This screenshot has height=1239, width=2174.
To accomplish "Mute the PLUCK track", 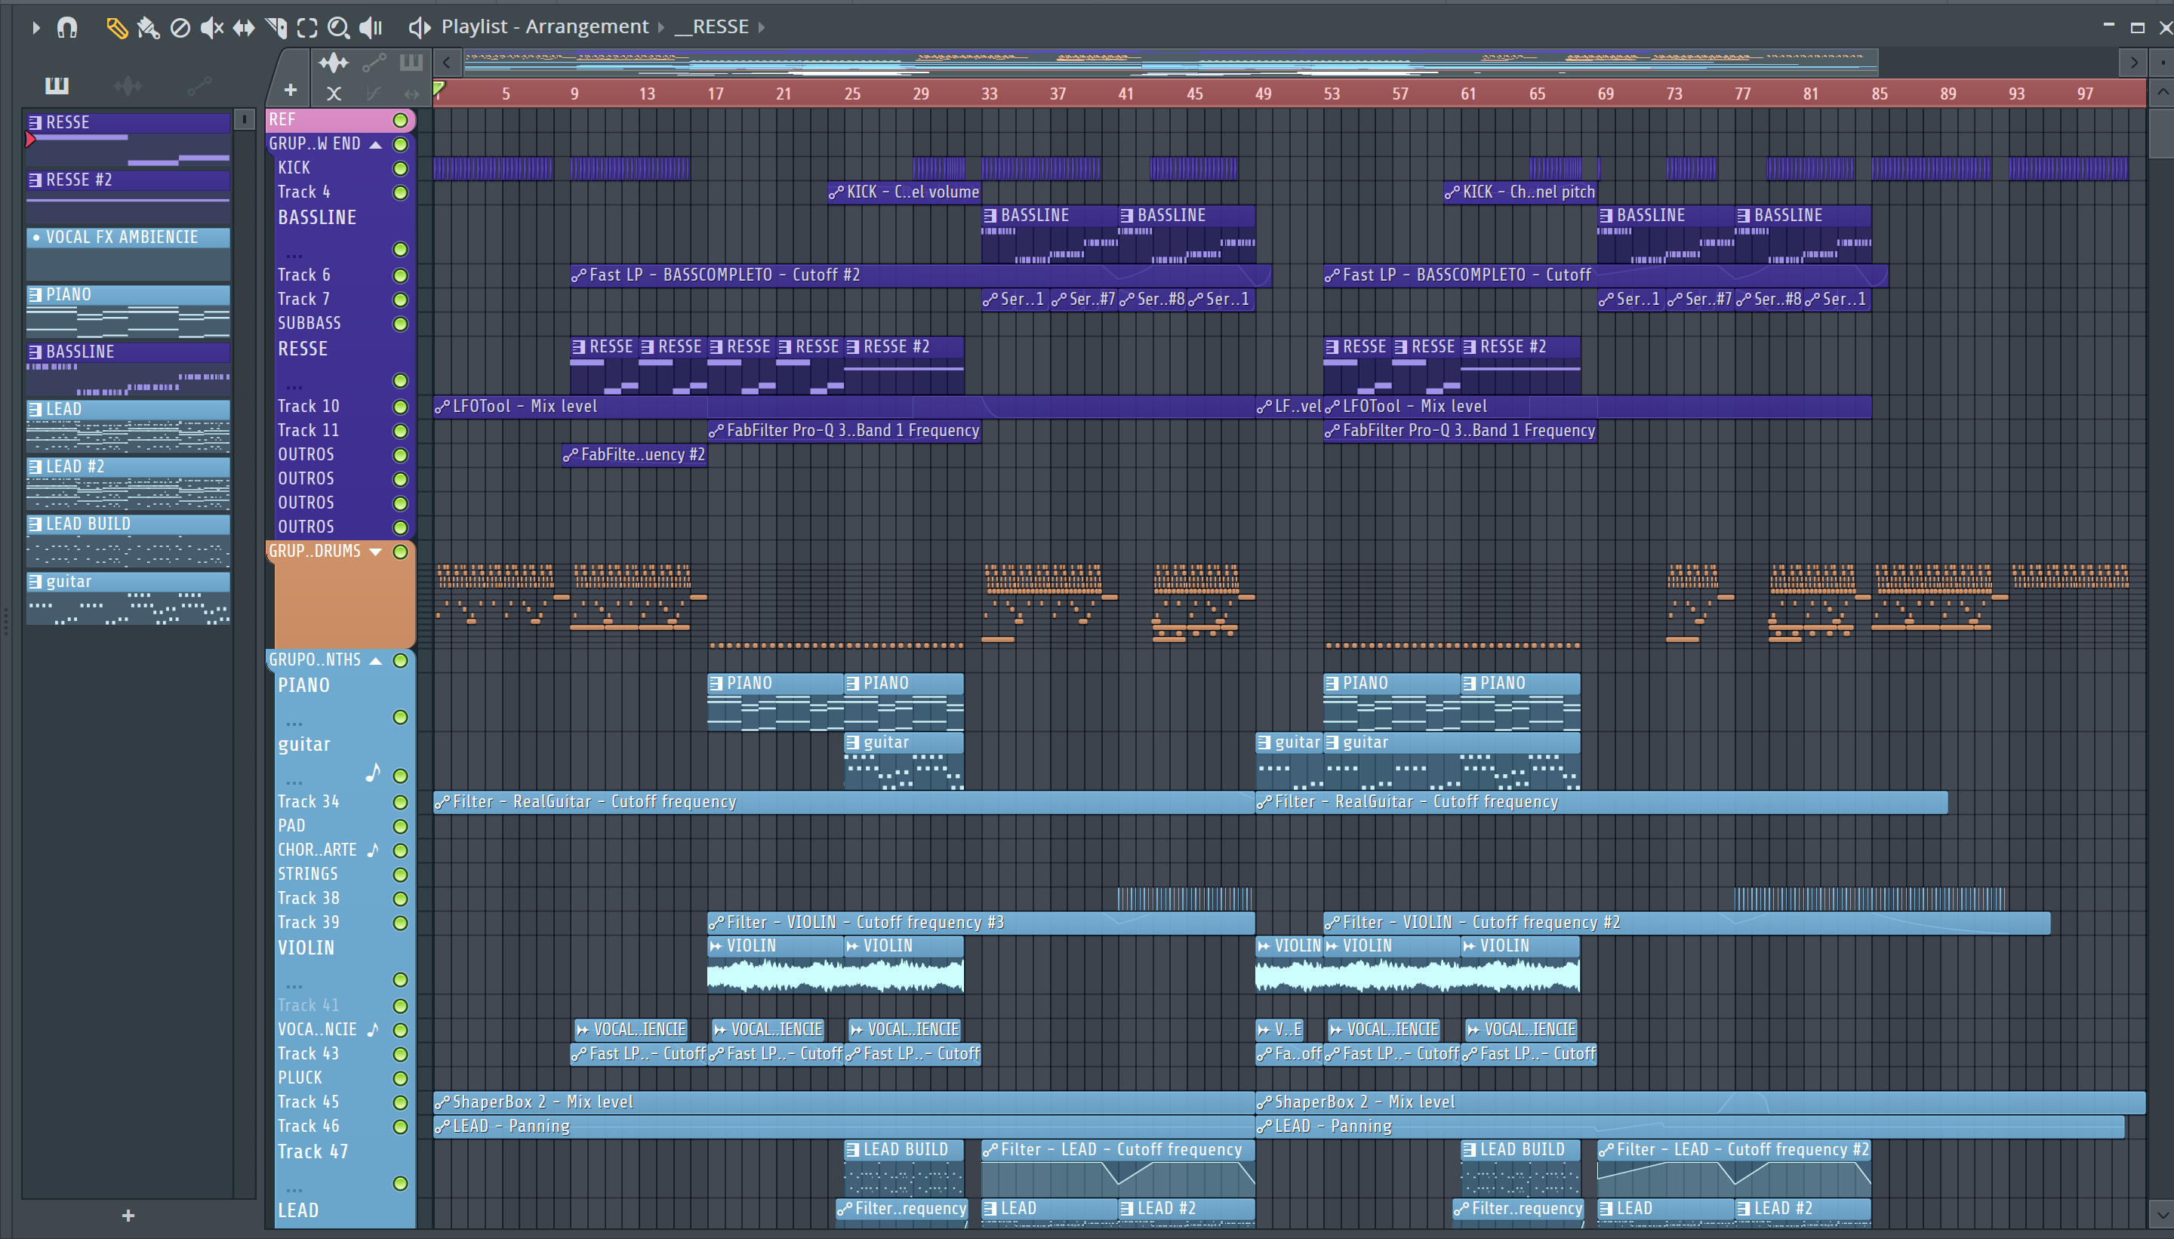I will click(x=400, y=1078).
